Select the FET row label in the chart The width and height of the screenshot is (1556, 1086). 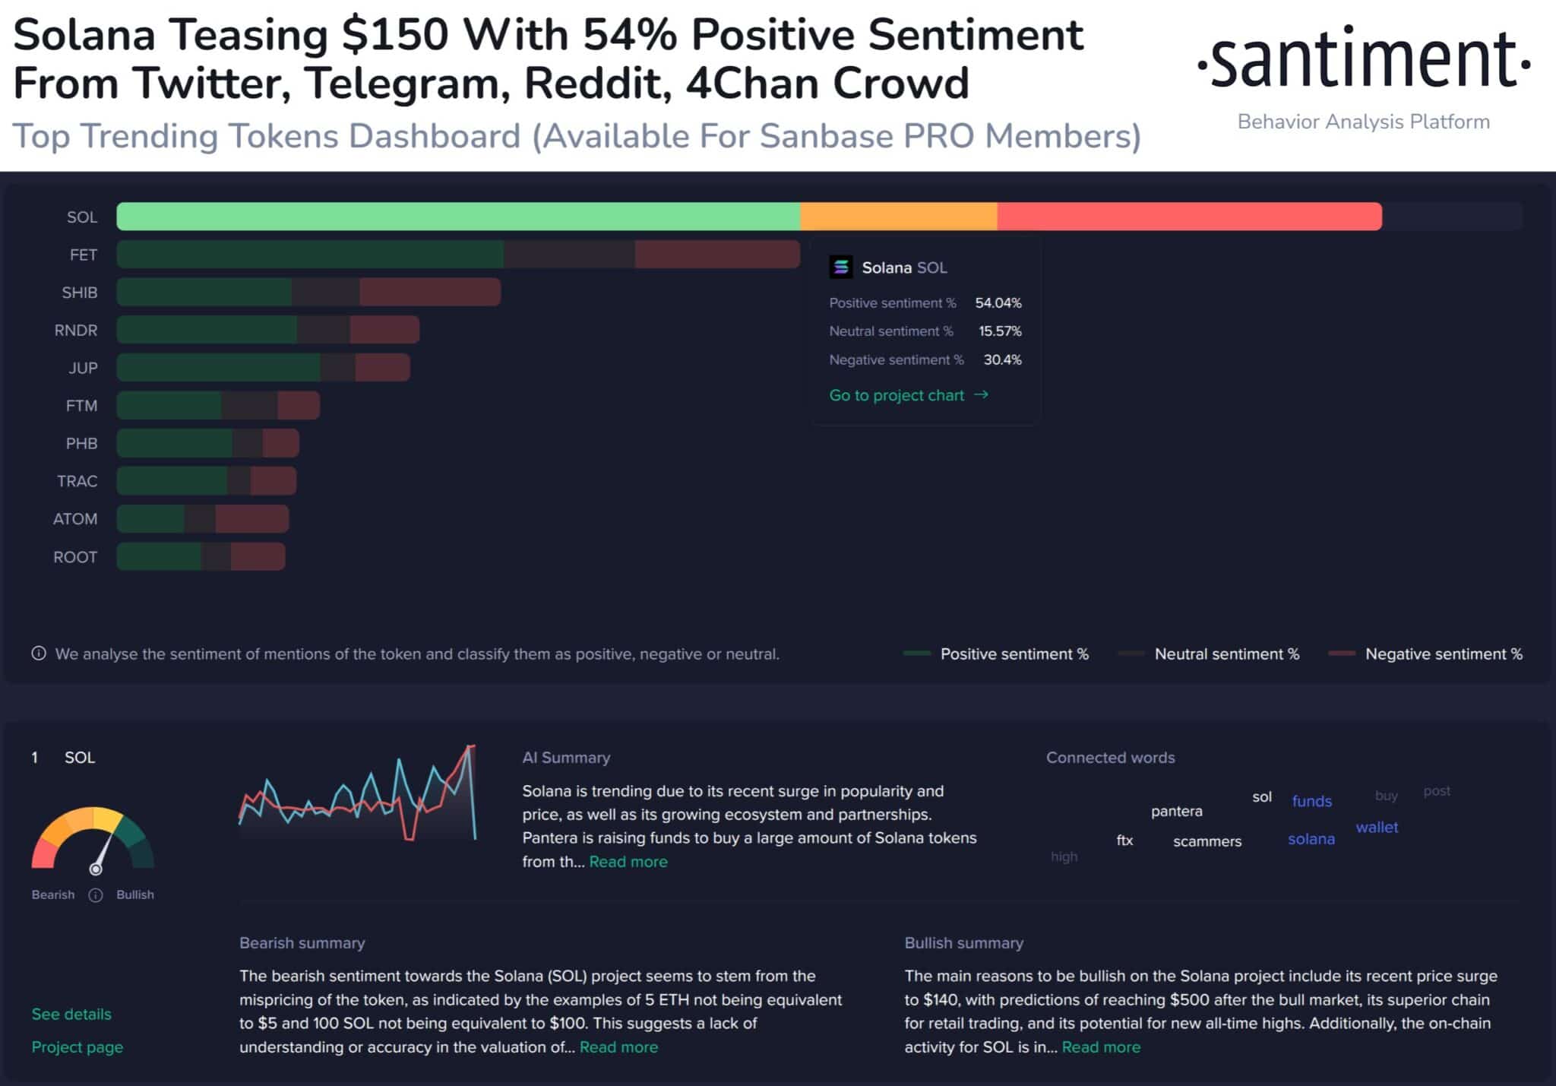coord(83,255)
